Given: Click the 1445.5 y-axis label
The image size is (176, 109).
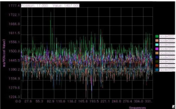Looking at the screenshot, I should tap(14, 60).
